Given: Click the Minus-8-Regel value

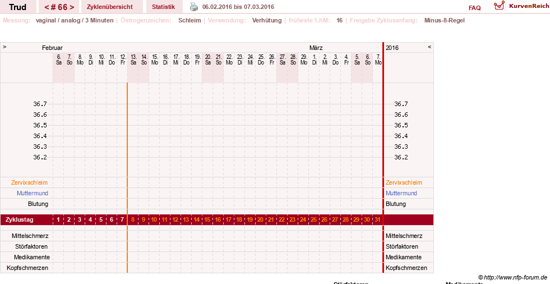Looking at the screenshot, I should tap(445, 20).
